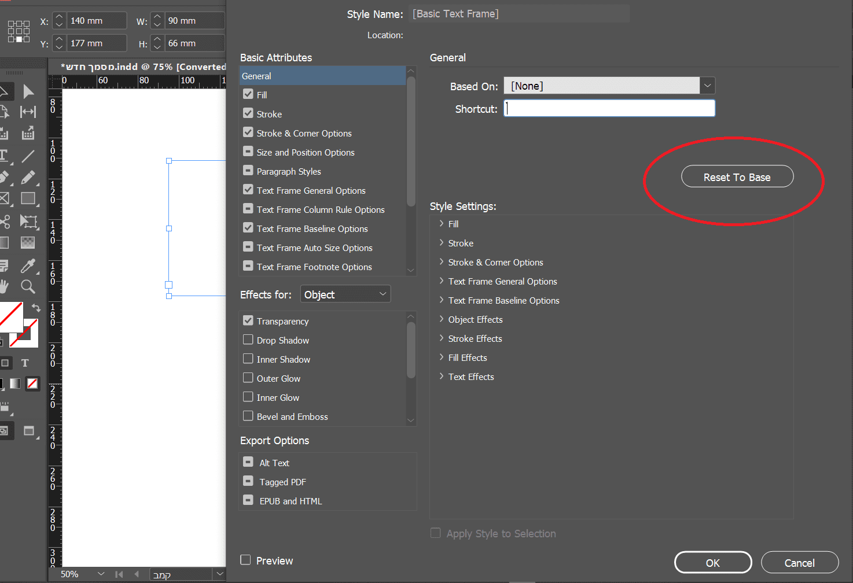
Task: Select the Eyedropper tool
Action: (x=28, y=265)
